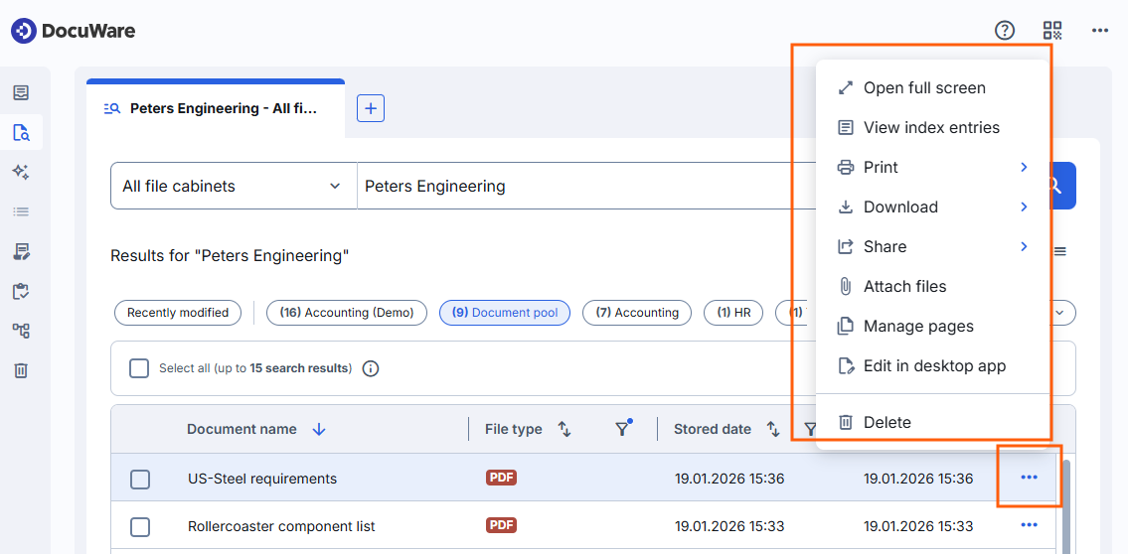The image size is (1128, 554).
Task: Open the workflow diagram sidebar icon
Action: 21,331
